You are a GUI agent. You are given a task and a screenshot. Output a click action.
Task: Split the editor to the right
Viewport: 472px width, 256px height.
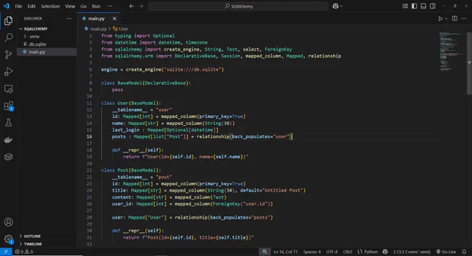pyautogui.click(x=455, y=19)
